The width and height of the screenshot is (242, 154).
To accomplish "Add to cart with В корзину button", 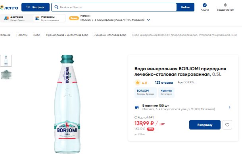I will (205, 125).
